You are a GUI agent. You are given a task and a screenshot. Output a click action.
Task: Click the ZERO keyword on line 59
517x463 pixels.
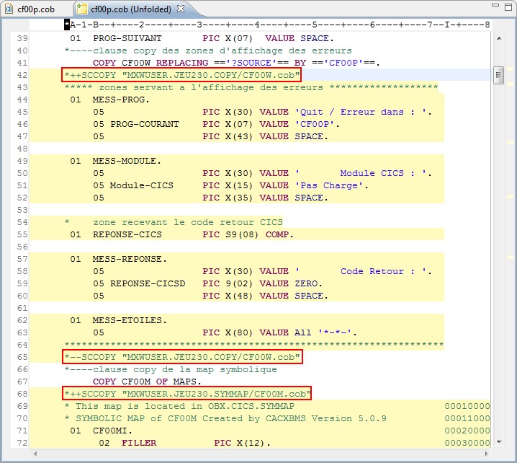pyautogui.click(x=306, y=283)
